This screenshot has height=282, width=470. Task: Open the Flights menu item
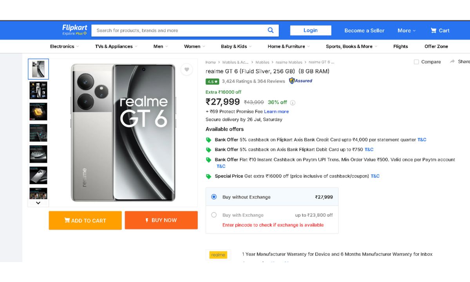(x=400, y=46)
